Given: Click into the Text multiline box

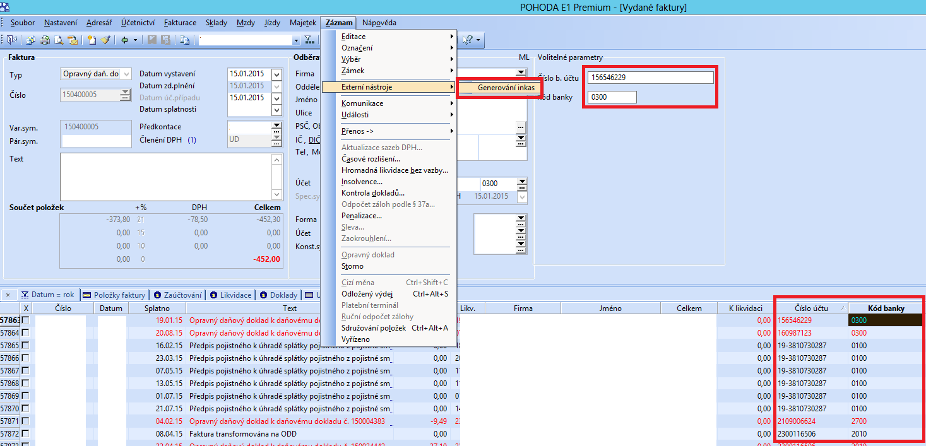Looking at the screenshot, I should coord(166,177).
